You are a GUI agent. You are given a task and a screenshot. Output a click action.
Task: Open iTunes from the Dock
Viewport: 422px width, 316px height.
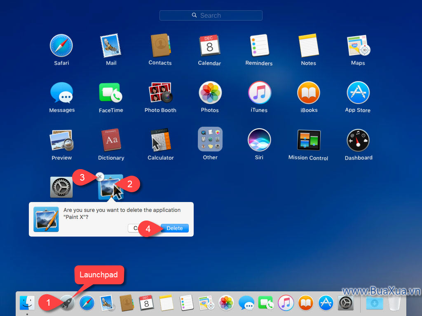(286, 303)
